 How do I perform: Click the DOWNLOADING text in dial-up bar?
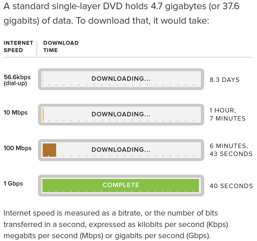[121, 79]
